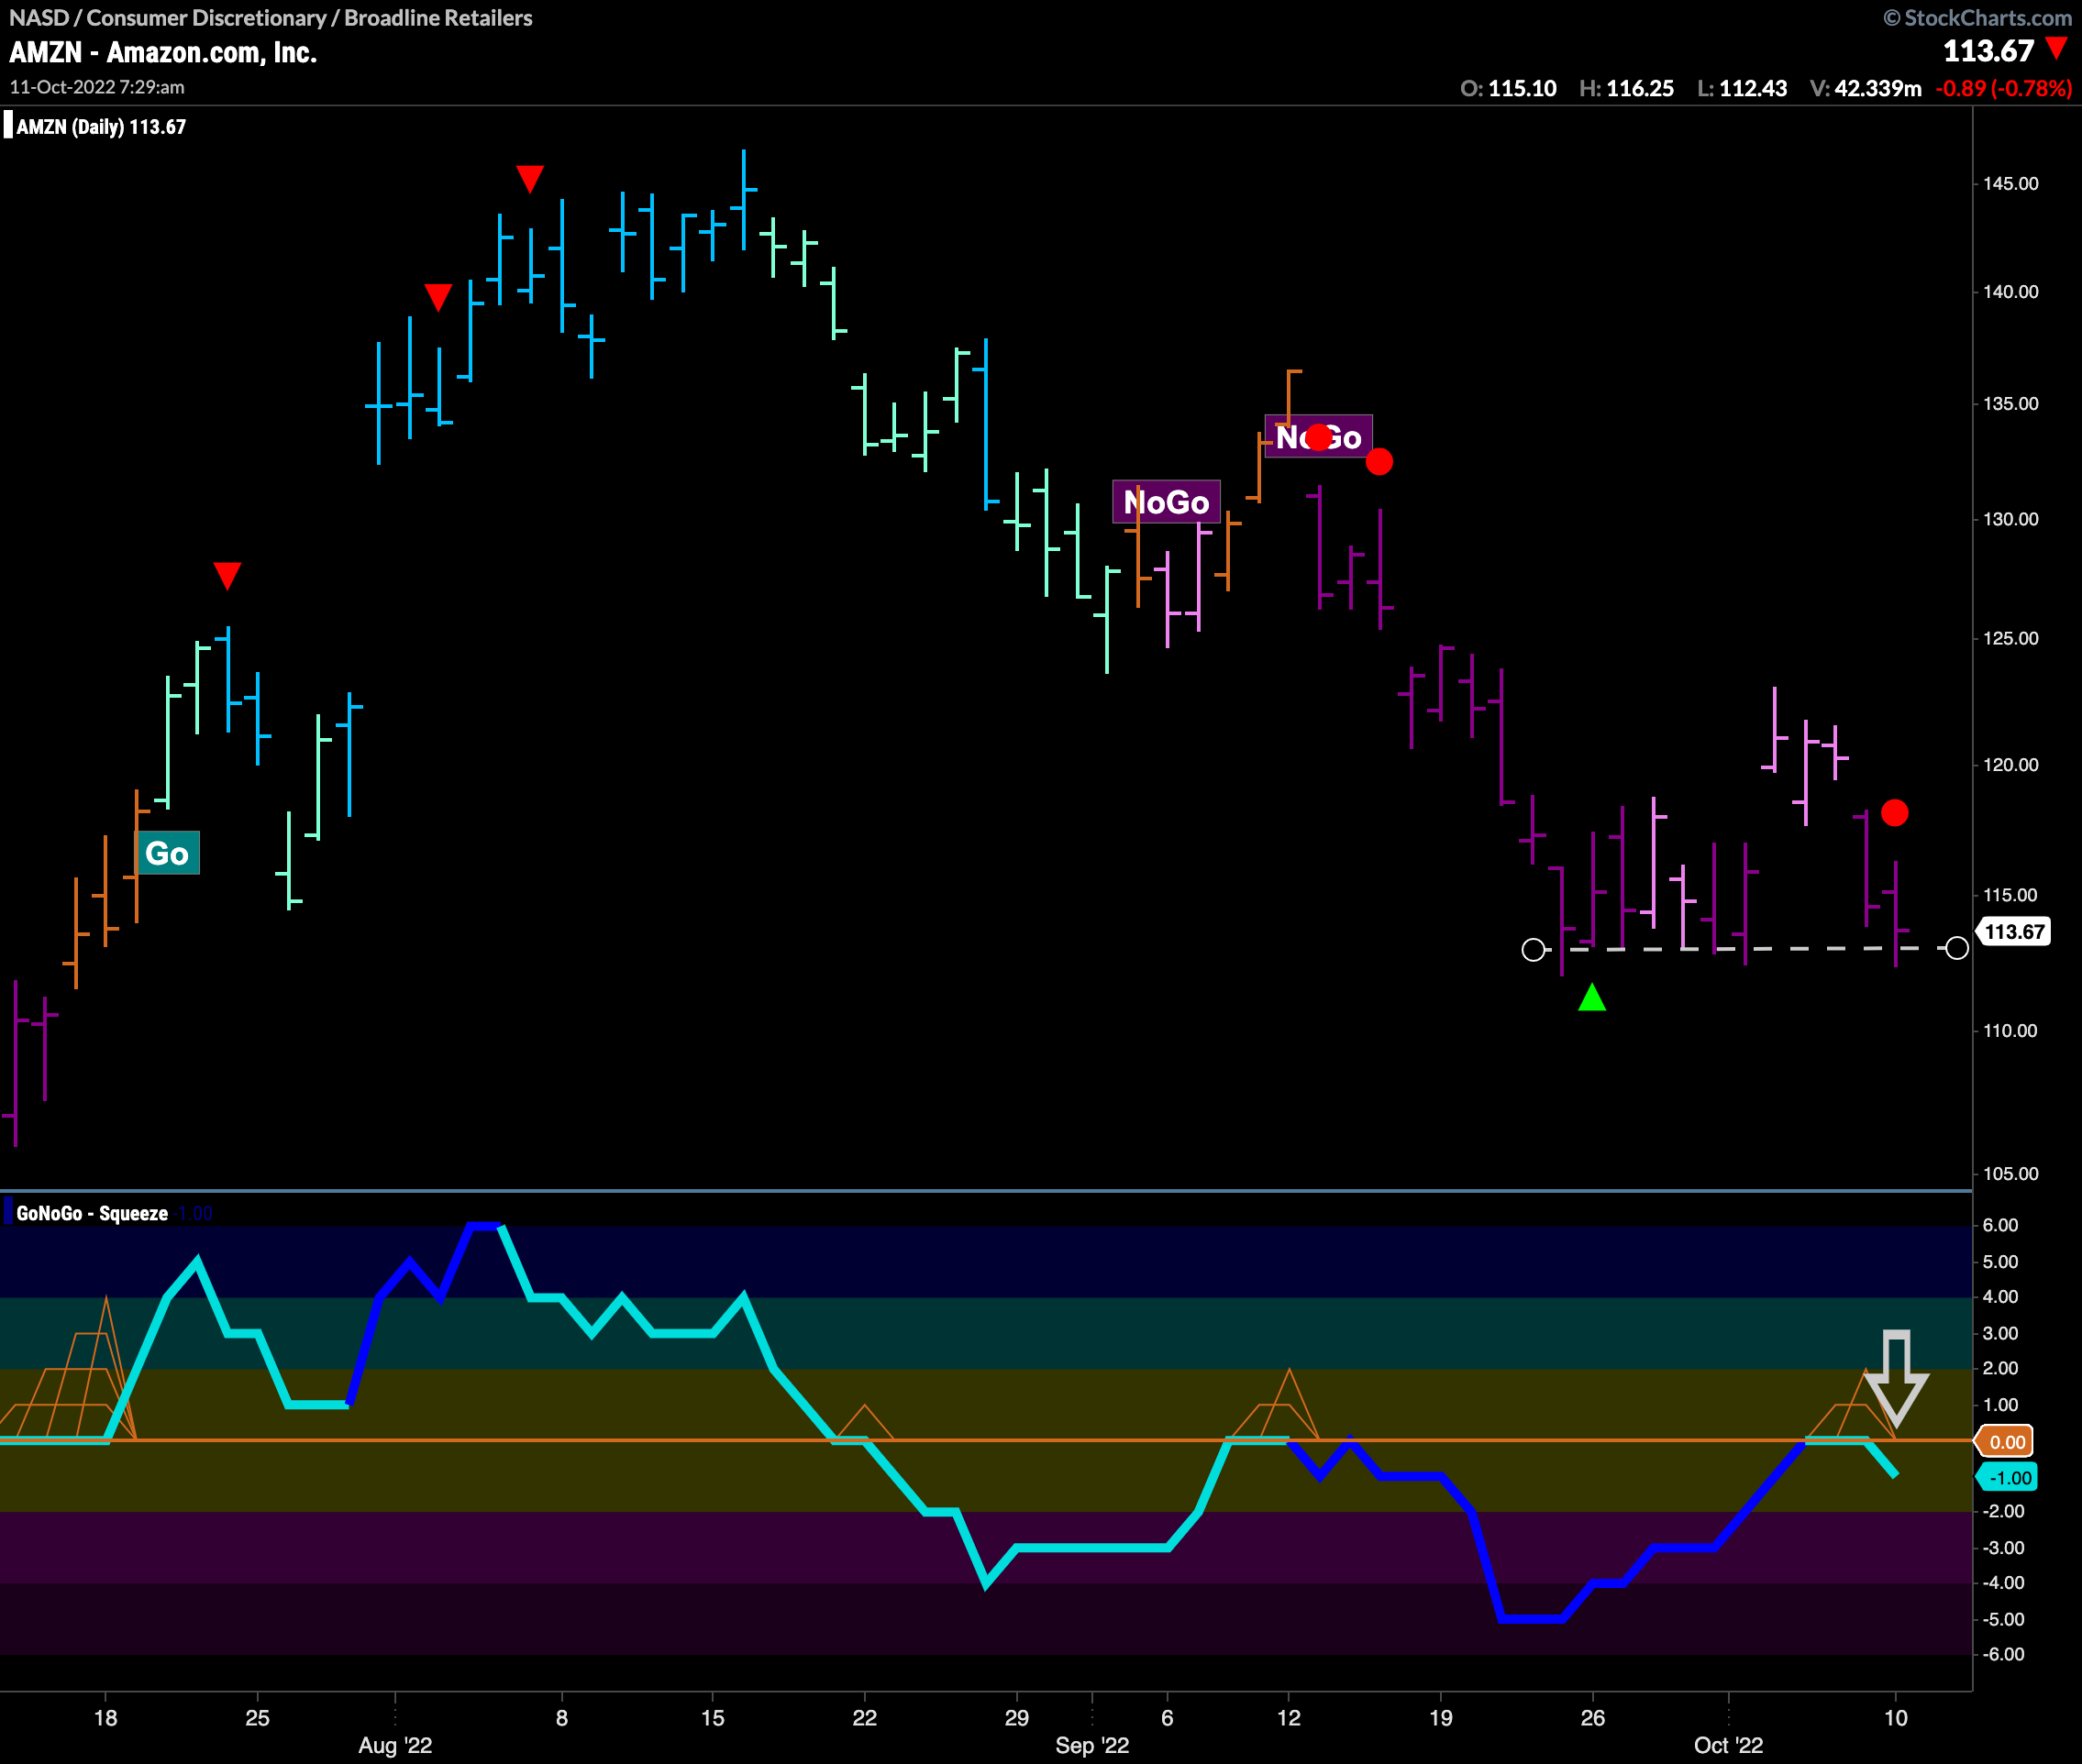Click orange 0.00 oscillator value tag
The image size is (2082, 1764).
coord(2005,1442)
